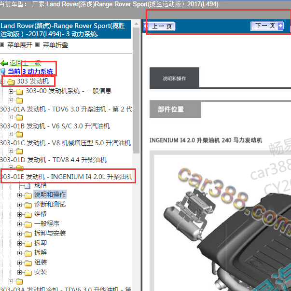Click folder icon of 拆卸与安装
This screenshot has width=291, height=291.
pos(28,234)
